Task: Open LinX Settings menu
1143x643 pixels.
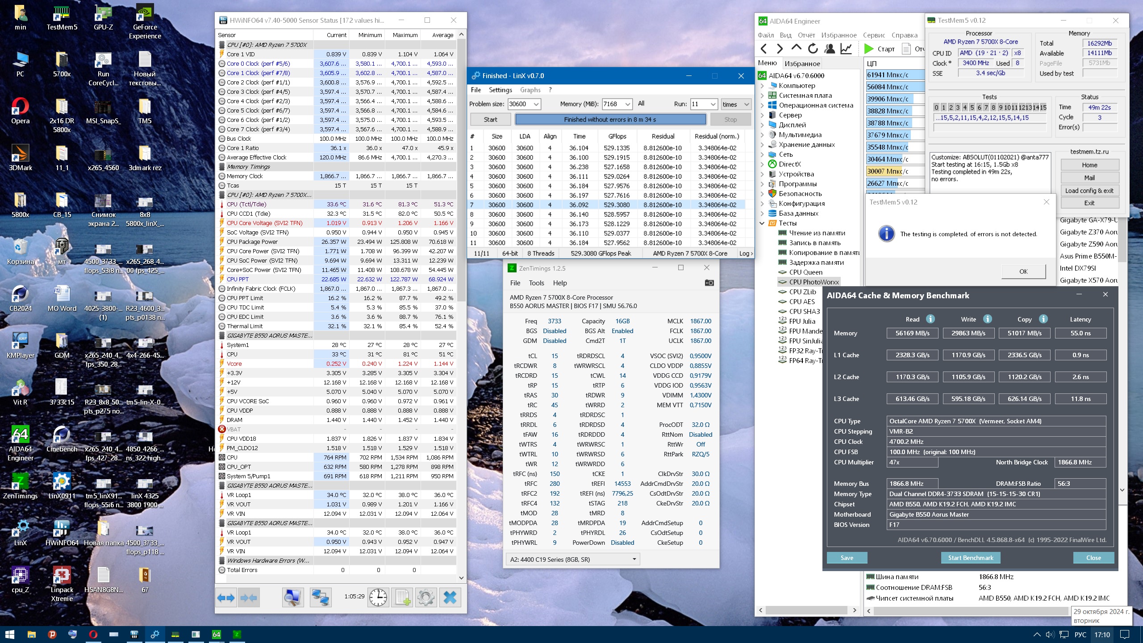Action: [500, 90]
